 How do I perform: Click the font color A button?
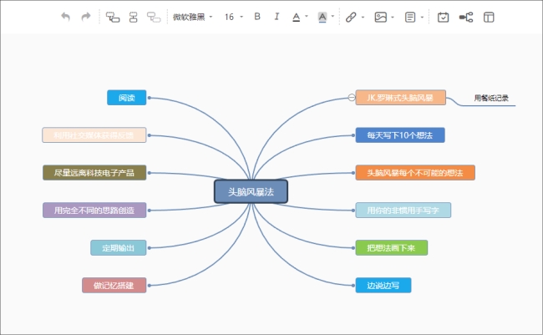[x=297, y=17]
